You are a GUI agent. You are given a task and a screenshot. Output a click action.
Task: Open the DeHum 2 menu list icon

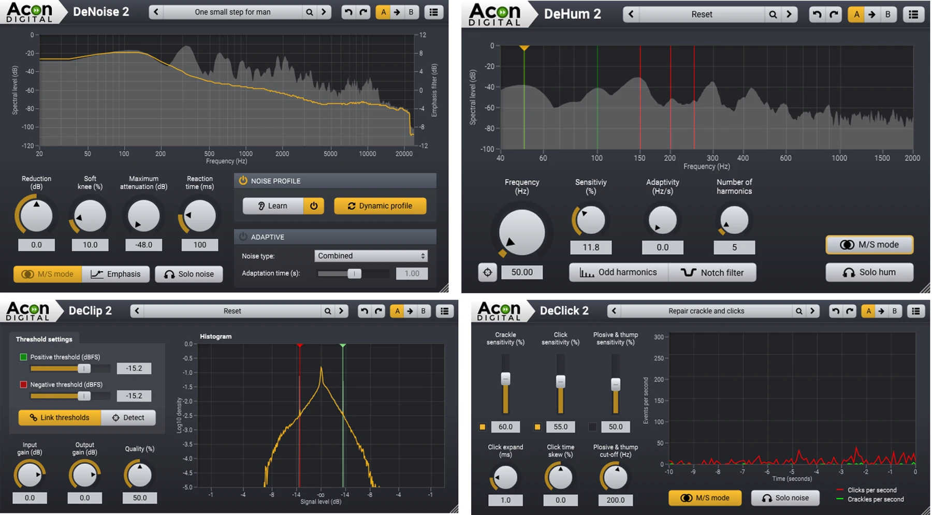pos(913,14)
